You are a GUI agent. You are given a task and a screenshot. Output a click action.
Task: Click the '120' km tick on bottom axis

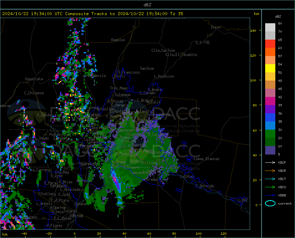(x=224, y=234)
